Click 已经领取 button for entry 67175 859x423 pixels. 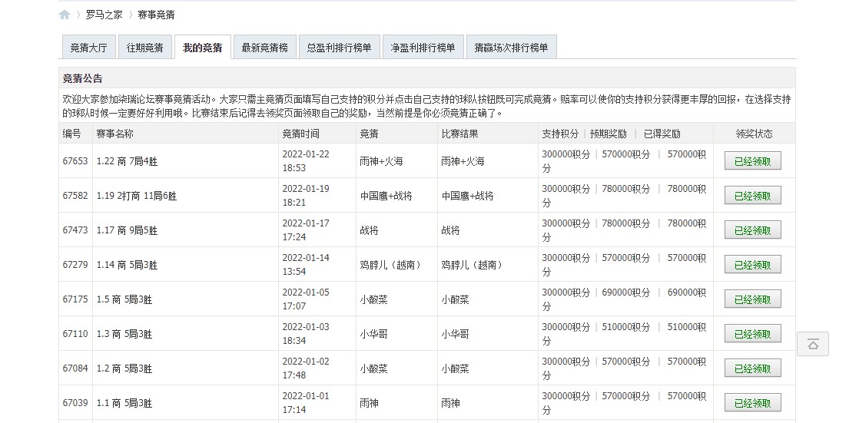click(752, 299)
